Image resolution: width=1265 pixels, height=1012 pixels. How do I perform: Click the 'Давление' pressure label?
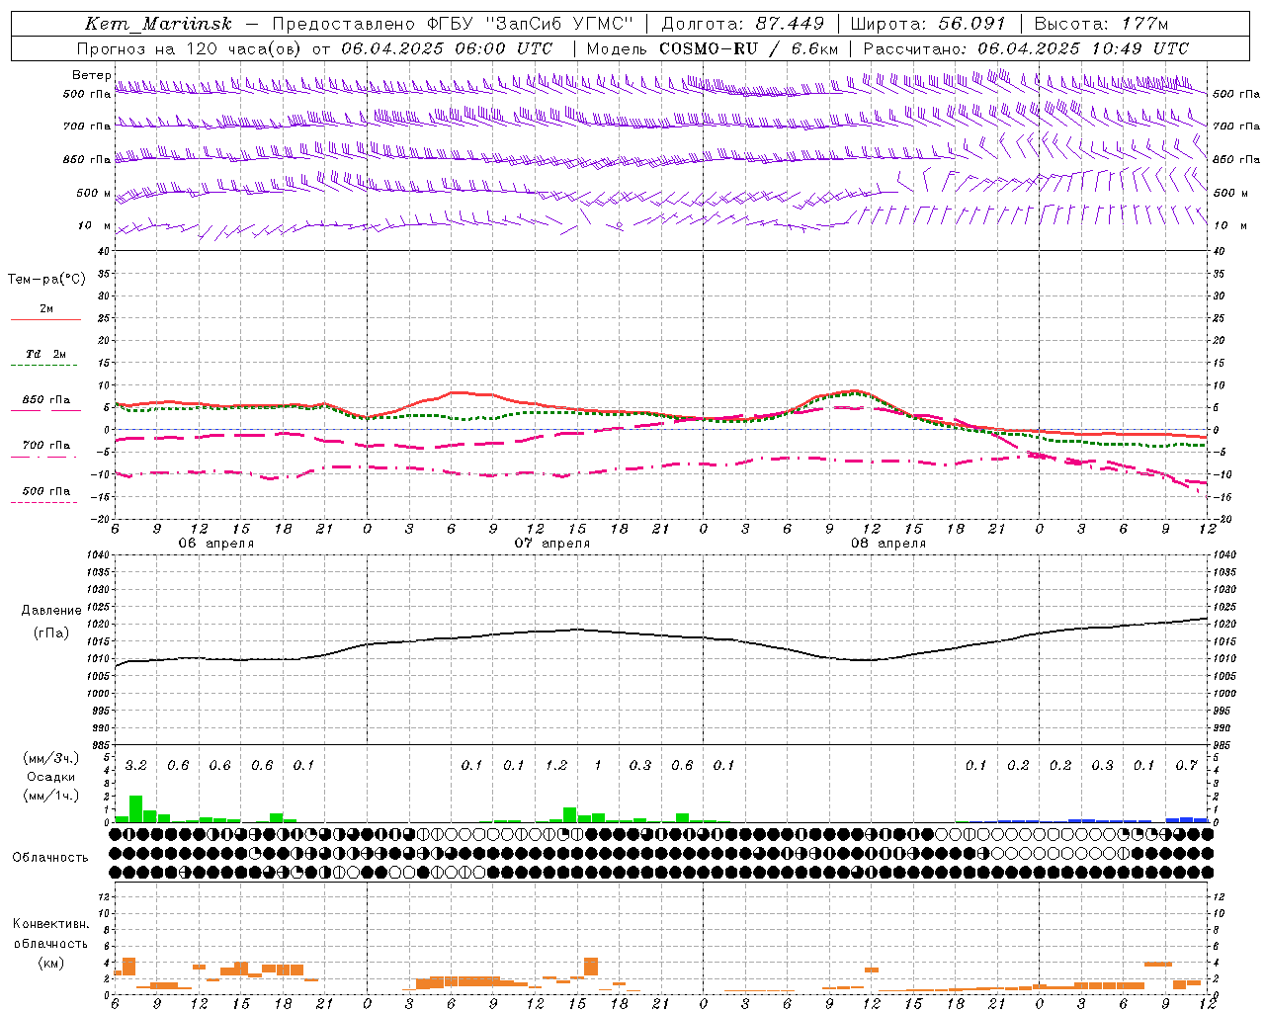51,611
